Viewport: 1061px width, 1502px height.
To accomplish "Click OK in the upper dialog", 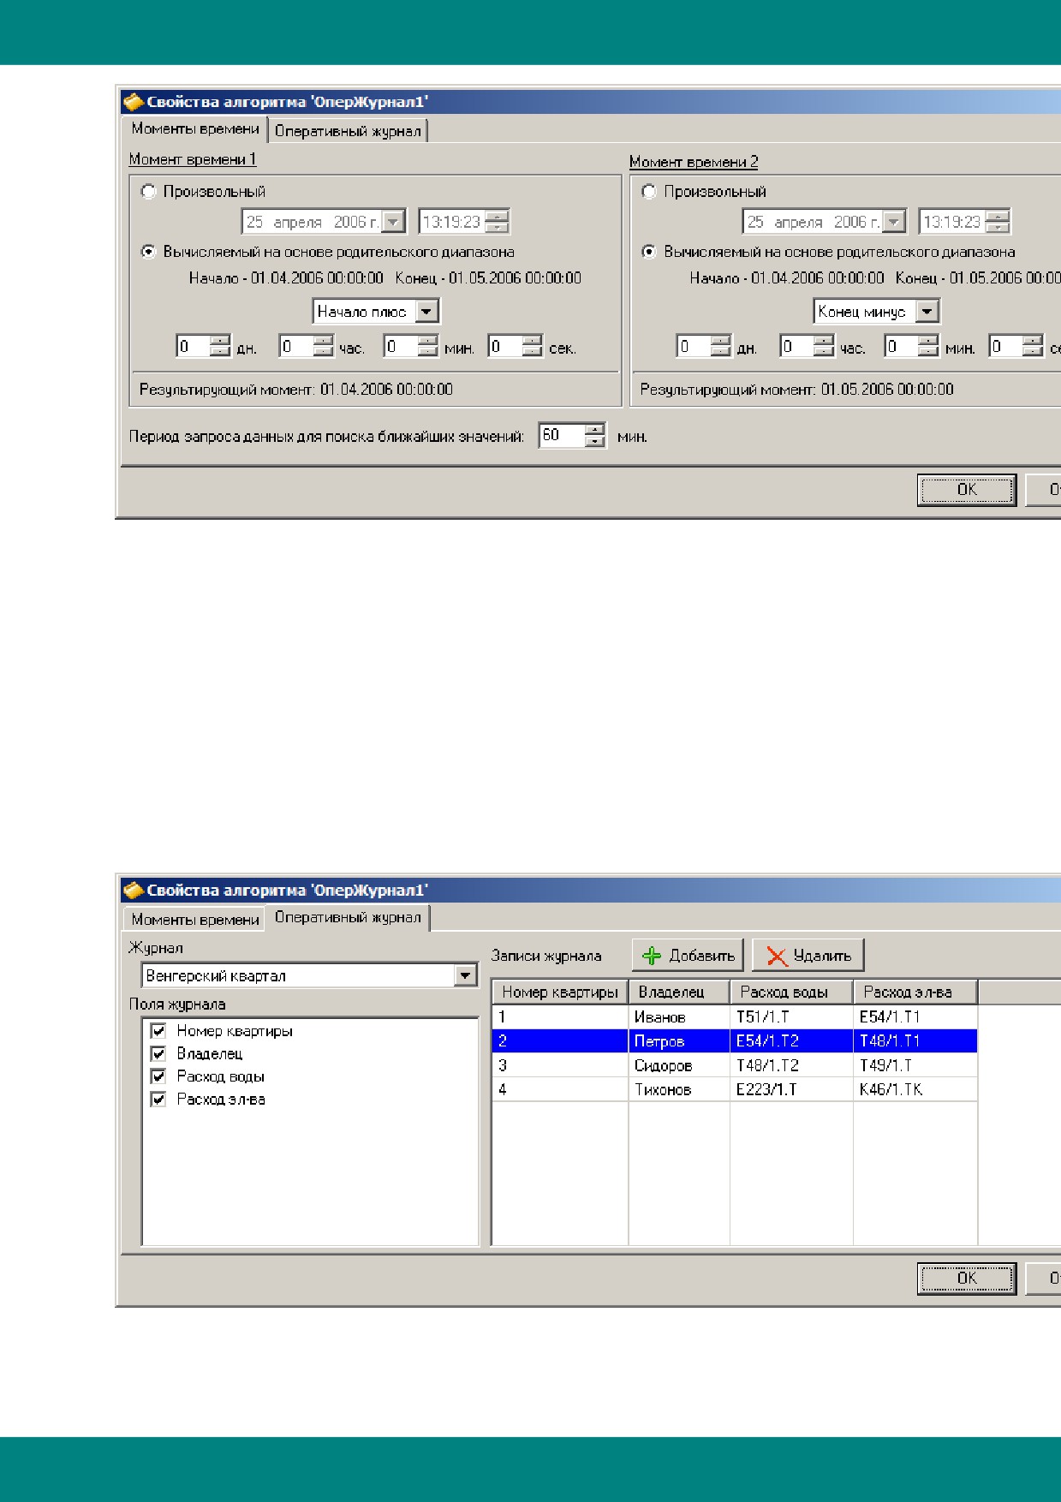I will [967, 490].
